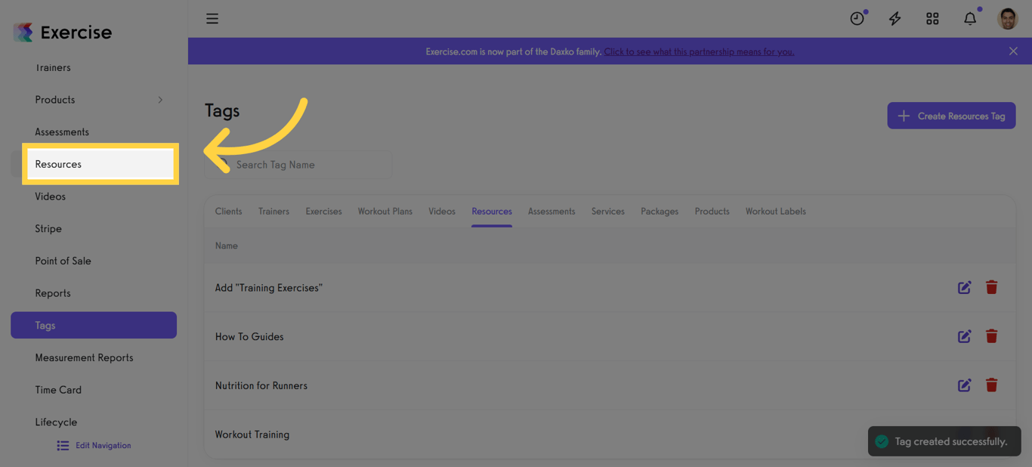Screen dimensions: 1032x467
Task: Delete the "Nutrition for Runners" tag
Action: (x=991, y=385)
